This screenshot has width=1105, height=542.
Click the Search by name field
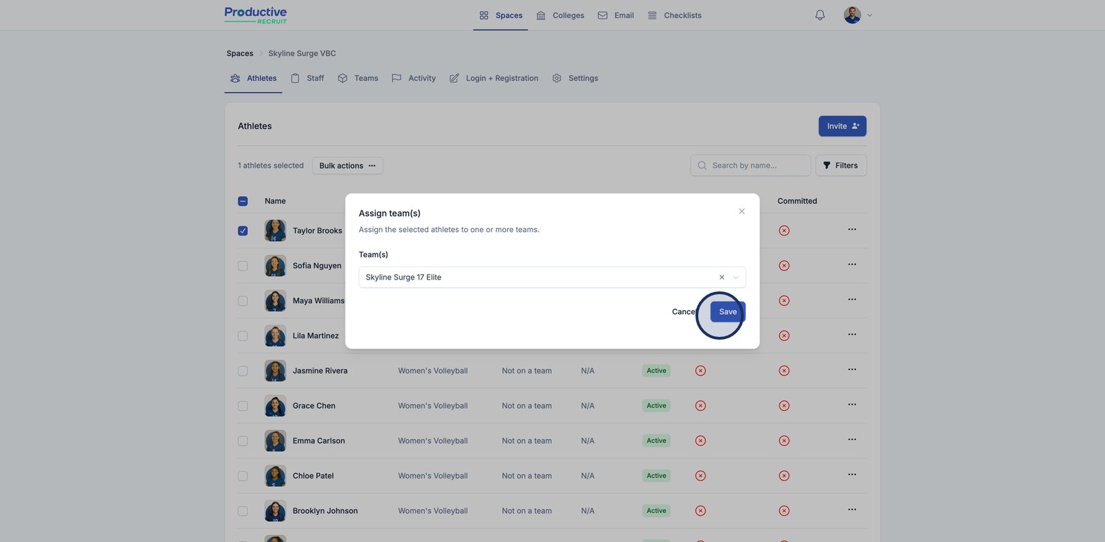tap(751, 166)
